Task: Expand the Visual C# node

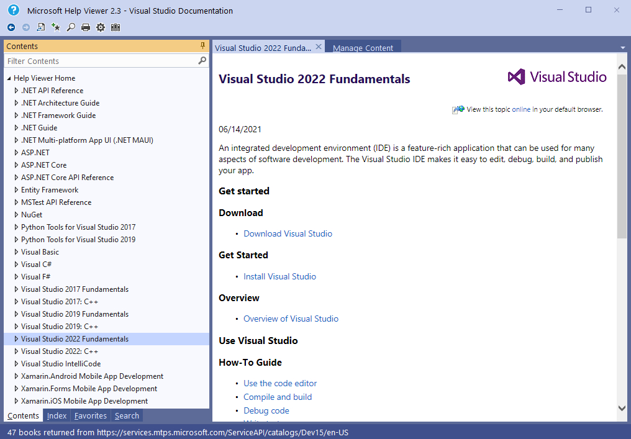Action: tap(16, 265)
